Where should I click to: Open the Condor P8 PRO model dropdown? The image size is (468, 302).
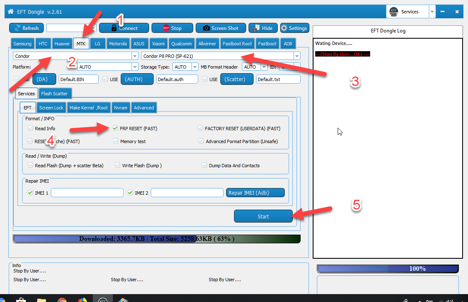pos(297,56)
